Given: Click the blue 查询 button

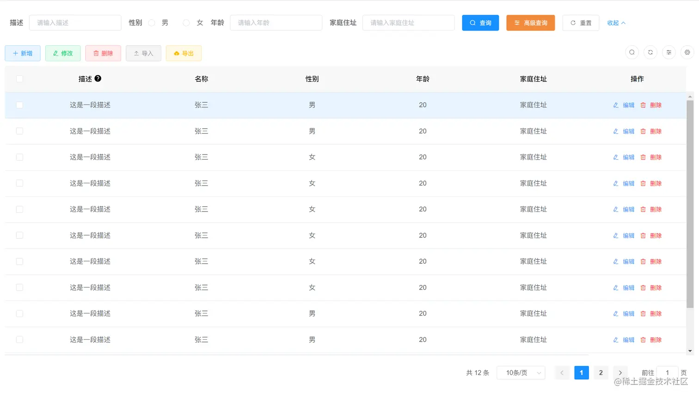Looking at the screenshot, I should (x=480, y=23).
